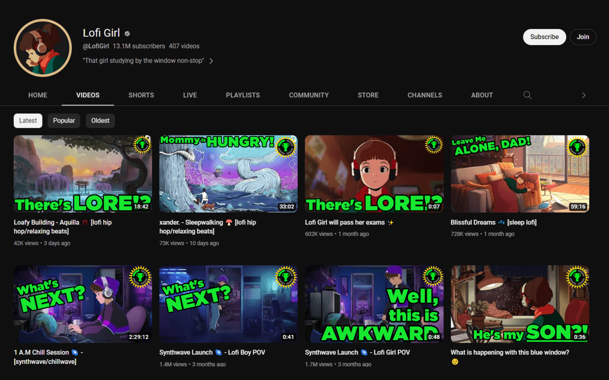
Task: Subscribe to the Lofi Girl channel
Action: pyautogui.click(x=545, y=37)
